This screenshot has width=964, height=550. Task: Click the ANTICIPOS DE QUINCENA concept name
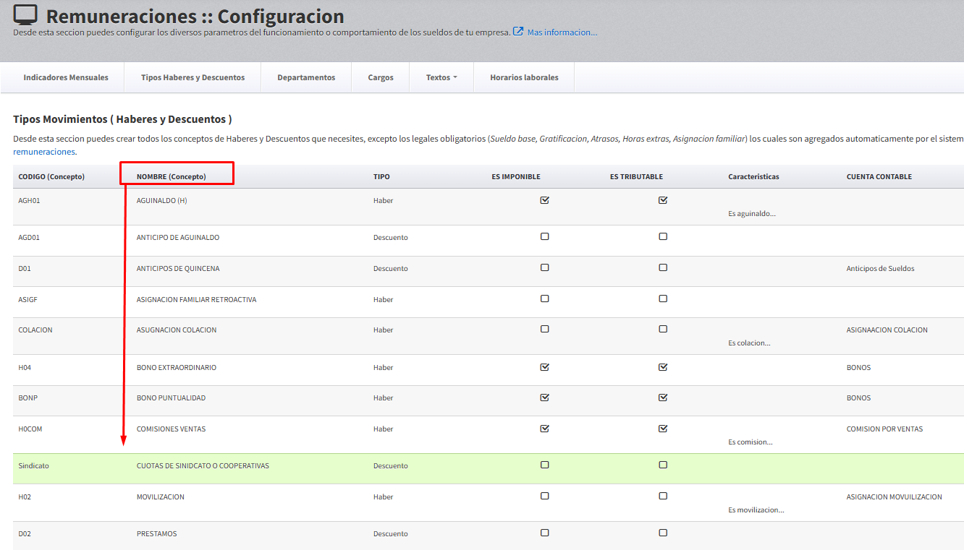[x=178, y=269]
